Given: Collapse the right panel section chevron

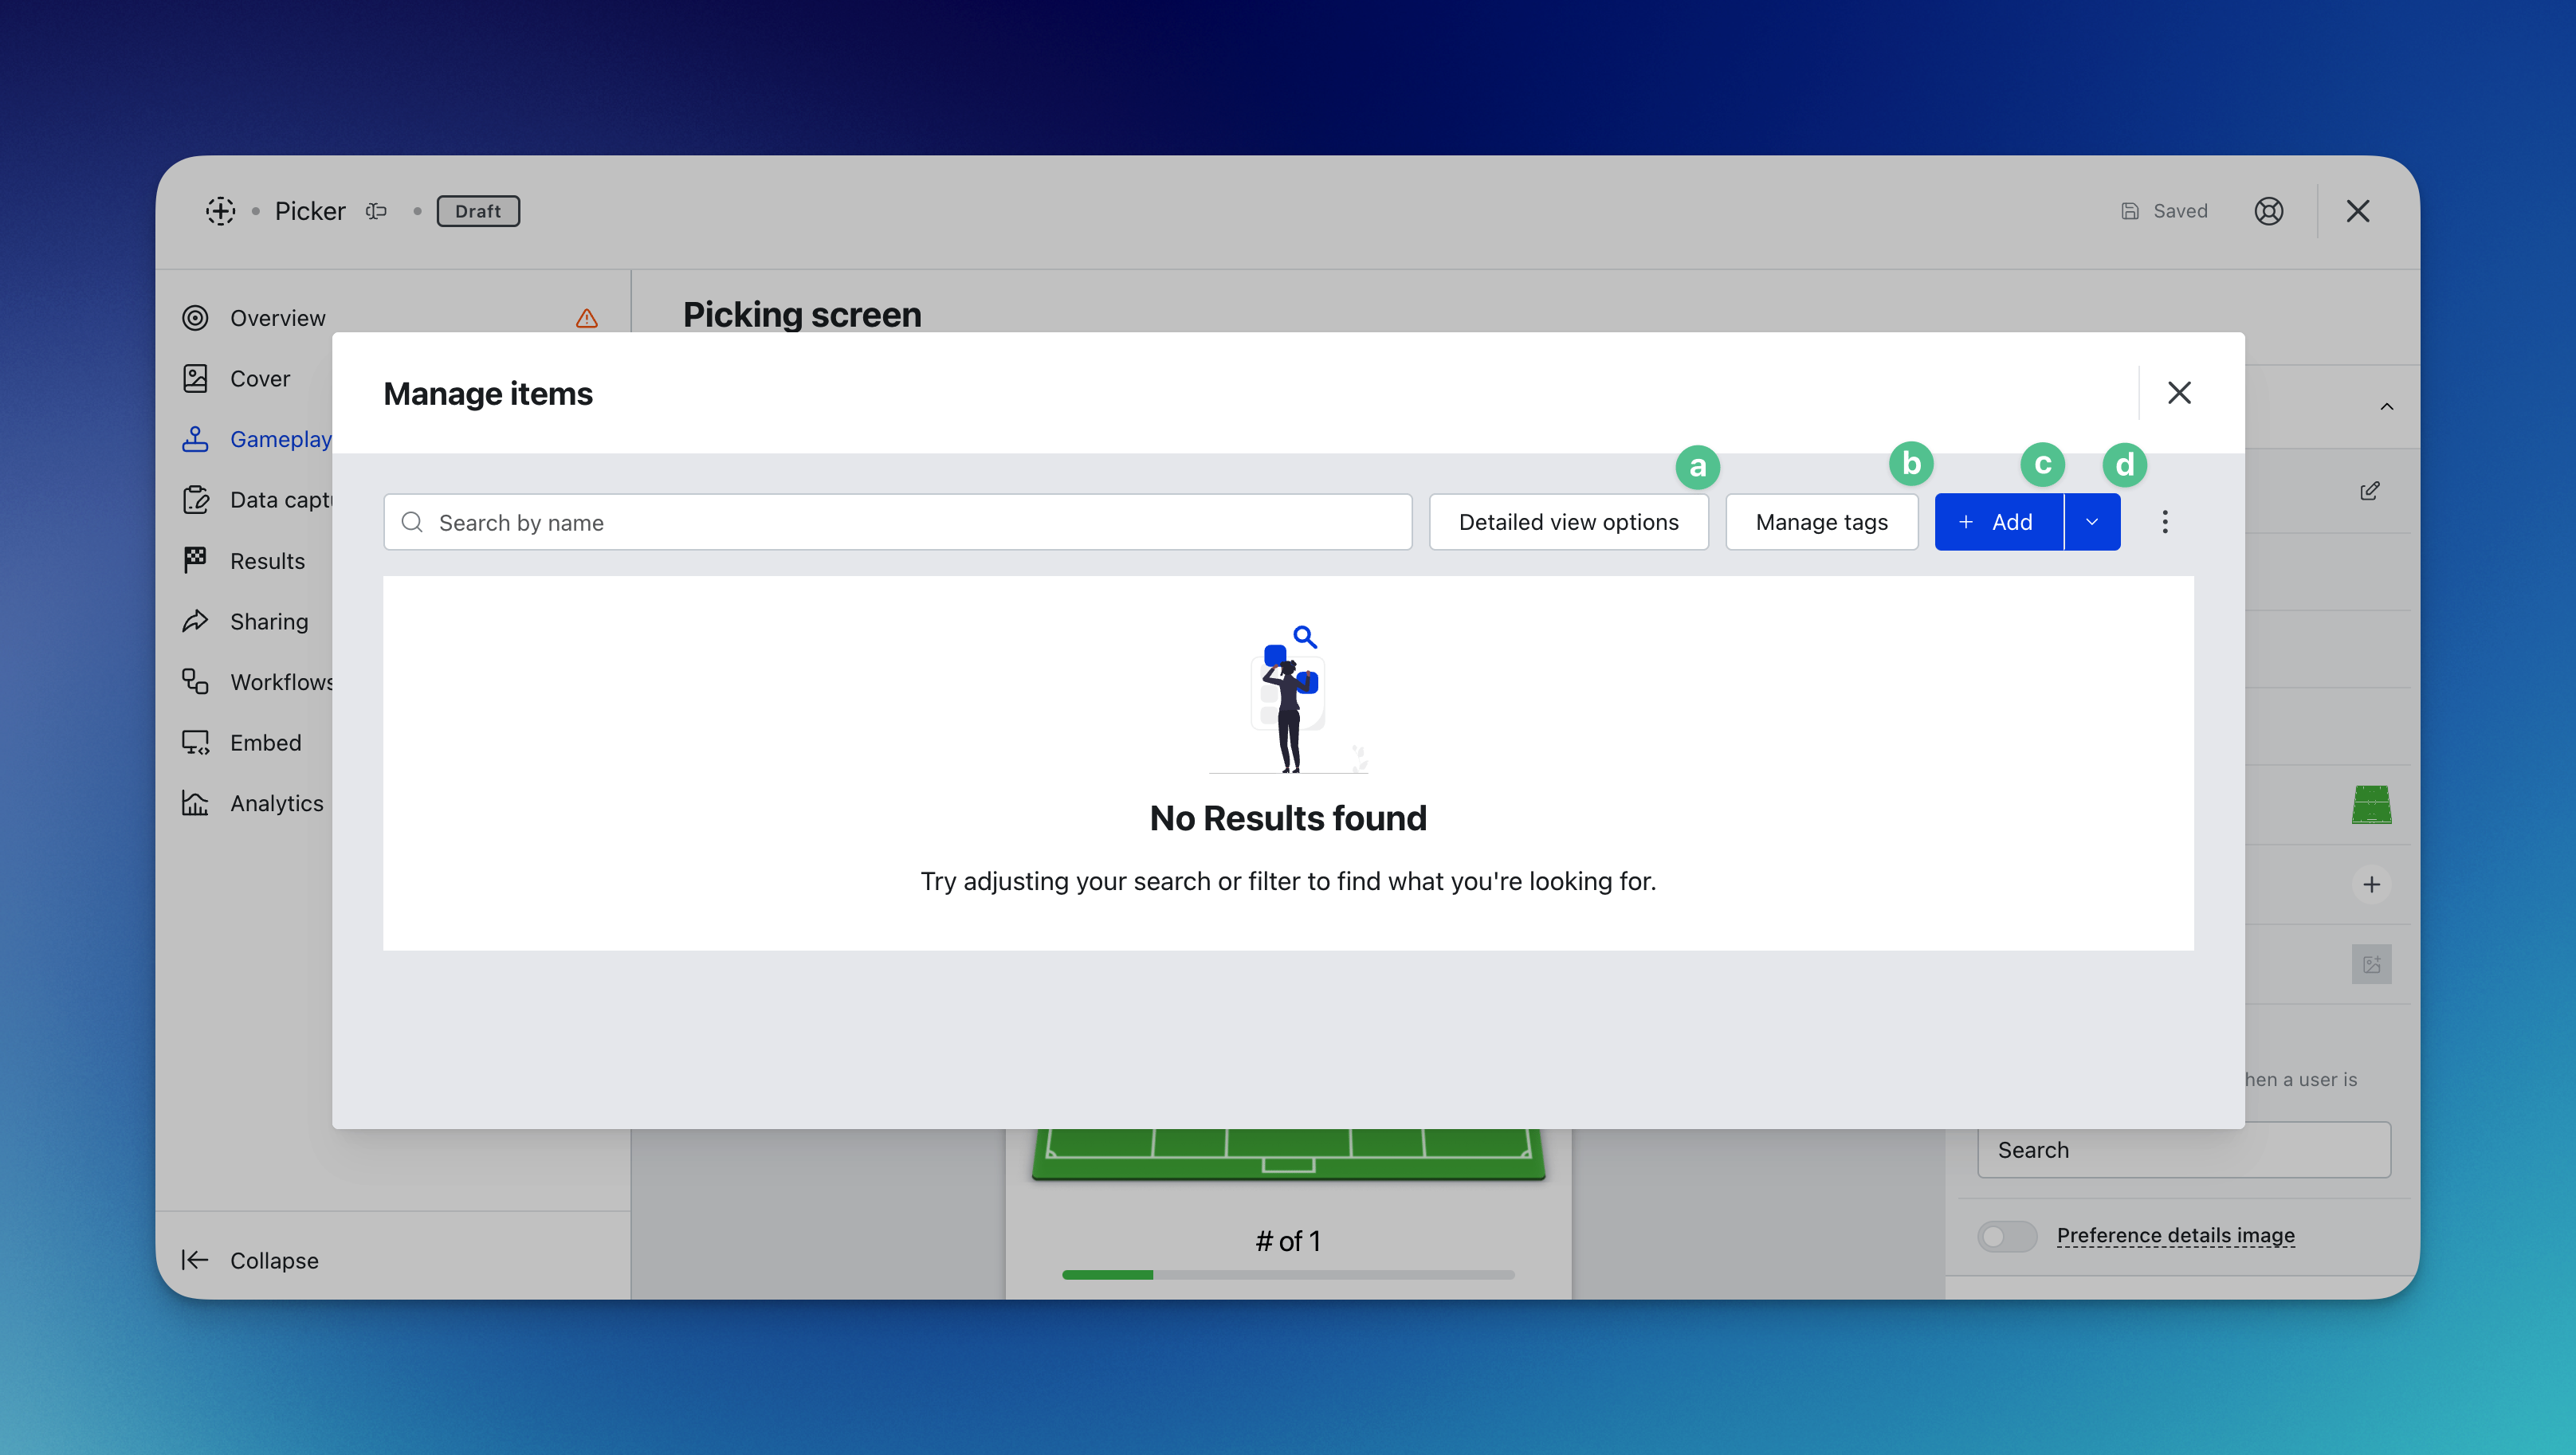Looking at the screenshot, I should [x=2387, y=406].
